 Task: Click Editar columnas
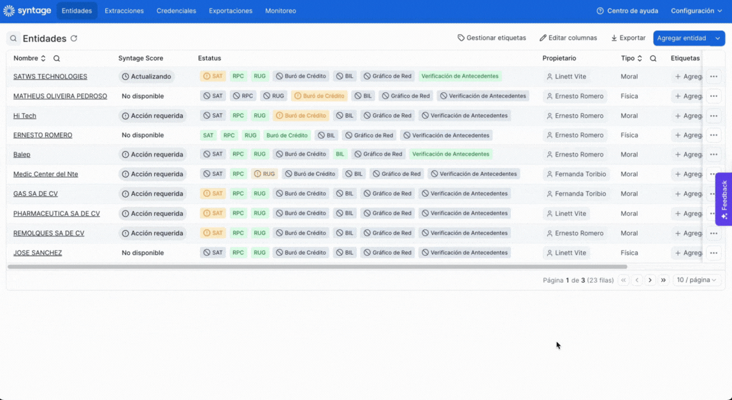(568, 38)
